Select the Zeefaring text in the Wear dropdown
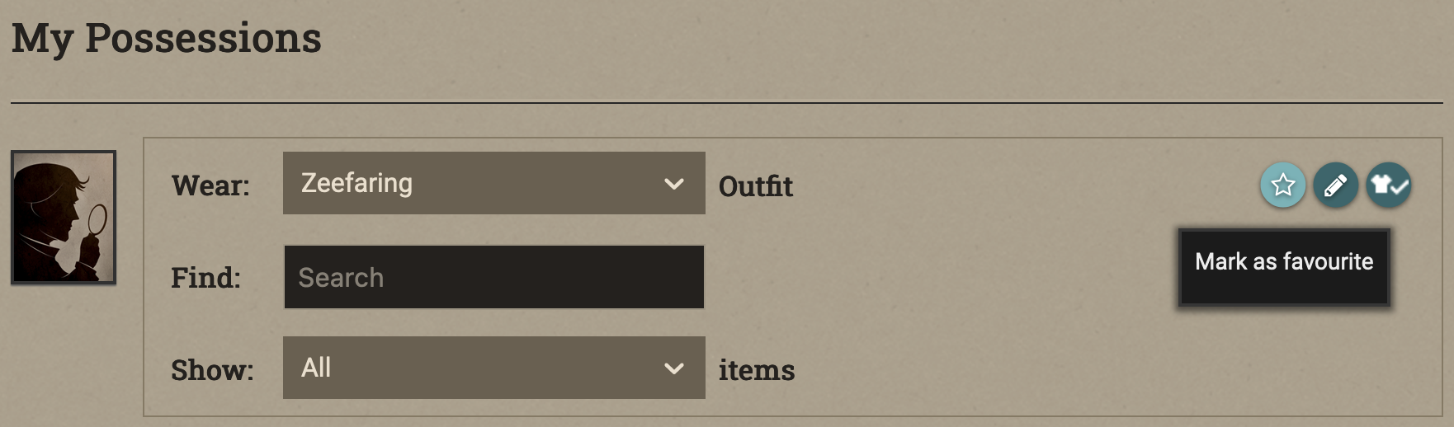1454x427 pixels. click(356, 183)
